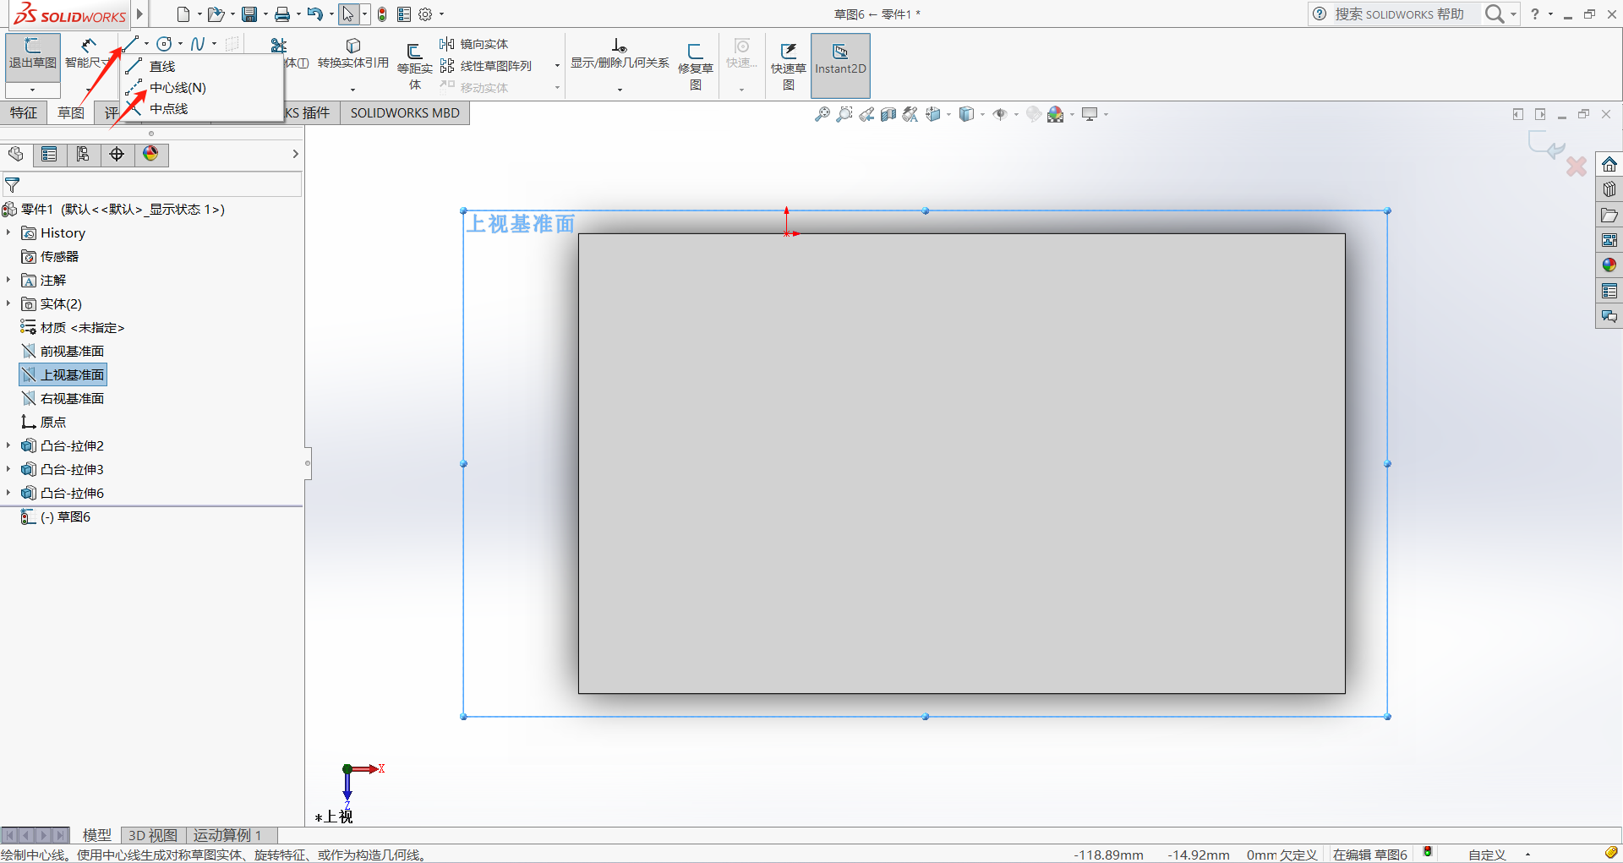Screen dimensions: 1623x863
Task: Click the Section View icon
Action: [x=888, y=114]
